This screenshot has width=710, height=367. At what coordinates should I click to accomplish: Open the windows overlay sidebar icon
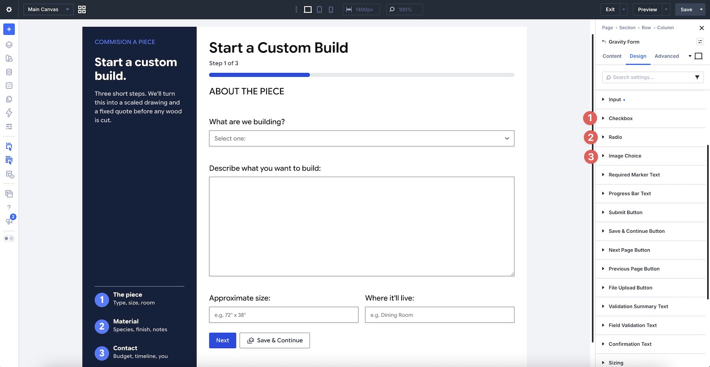pyautogui.click(x=9, y=194)
